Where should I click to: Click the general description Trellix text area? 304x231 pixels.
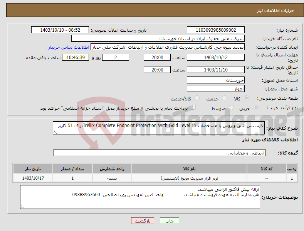point(159,128)
